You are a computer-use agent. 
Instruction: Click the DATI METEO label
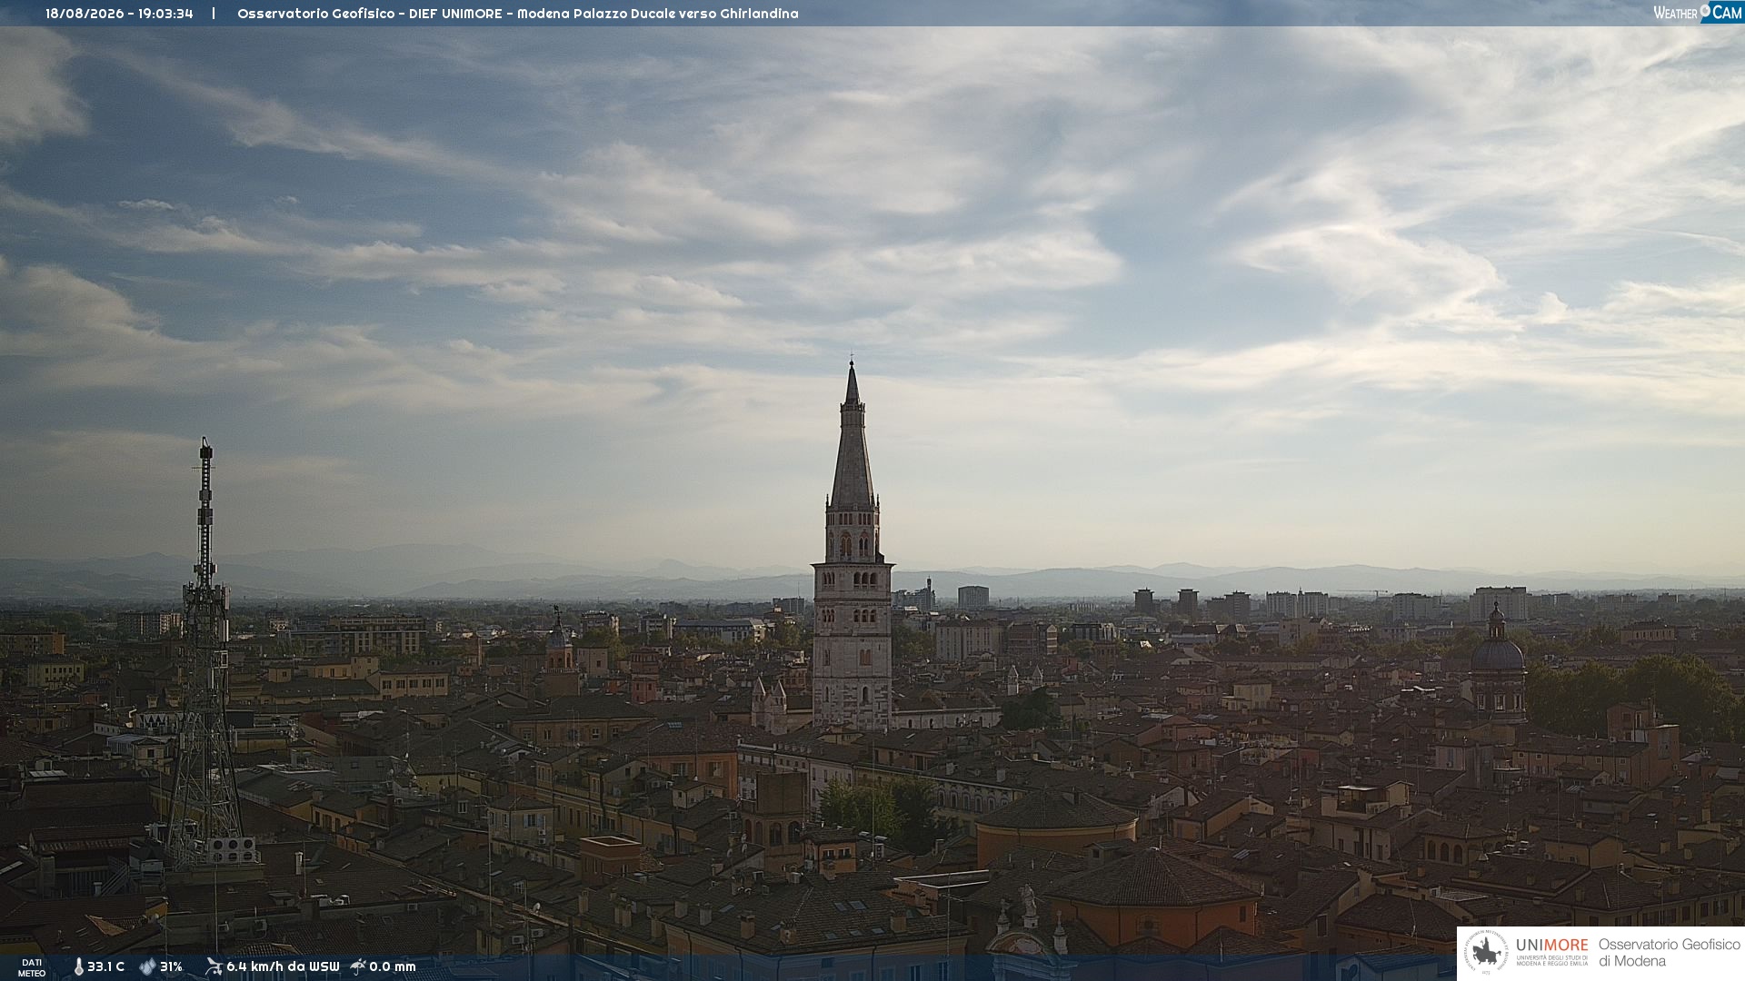[32, 967]
